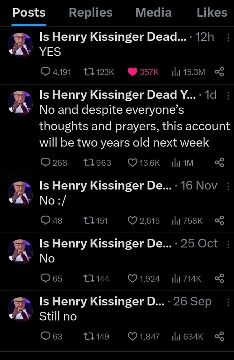
Task: Open more options for the 26 Sep post
Action: click(228, 302)
